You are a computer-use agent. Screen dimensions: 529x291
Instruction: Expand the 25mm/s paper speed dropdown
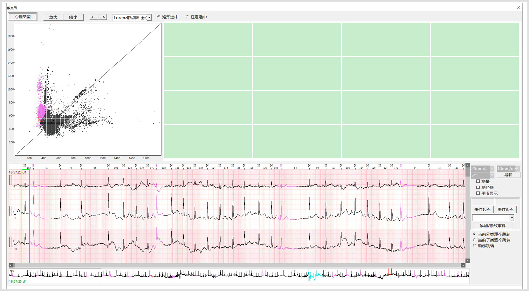[x=492, y=169]
